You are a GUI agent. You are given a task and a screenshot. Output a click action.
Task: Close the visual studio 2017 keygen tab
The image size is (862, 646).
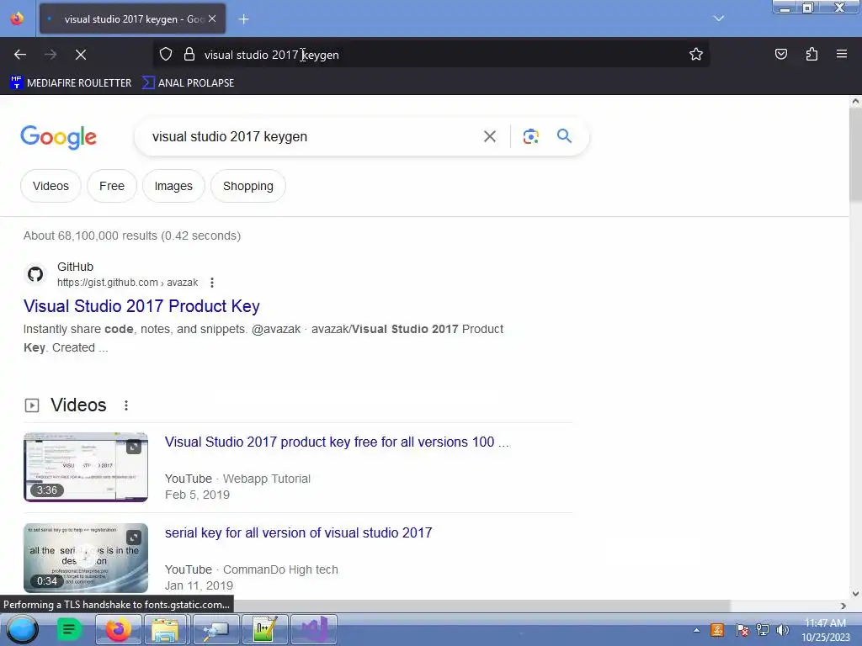212,19
